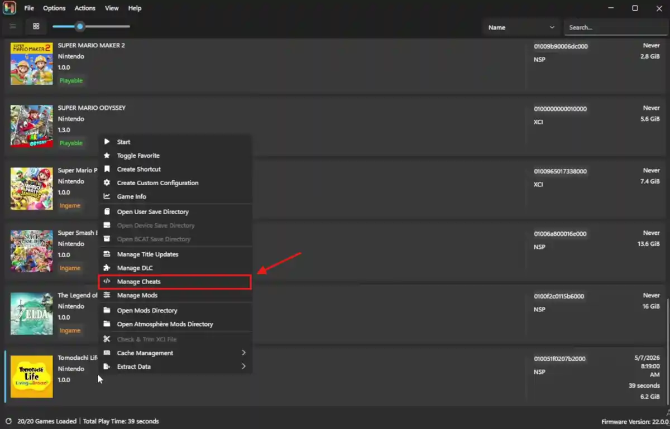Click the folder icon beside Open Atmosphère Mods Directory
670x429 pixels.
[107, 324]
